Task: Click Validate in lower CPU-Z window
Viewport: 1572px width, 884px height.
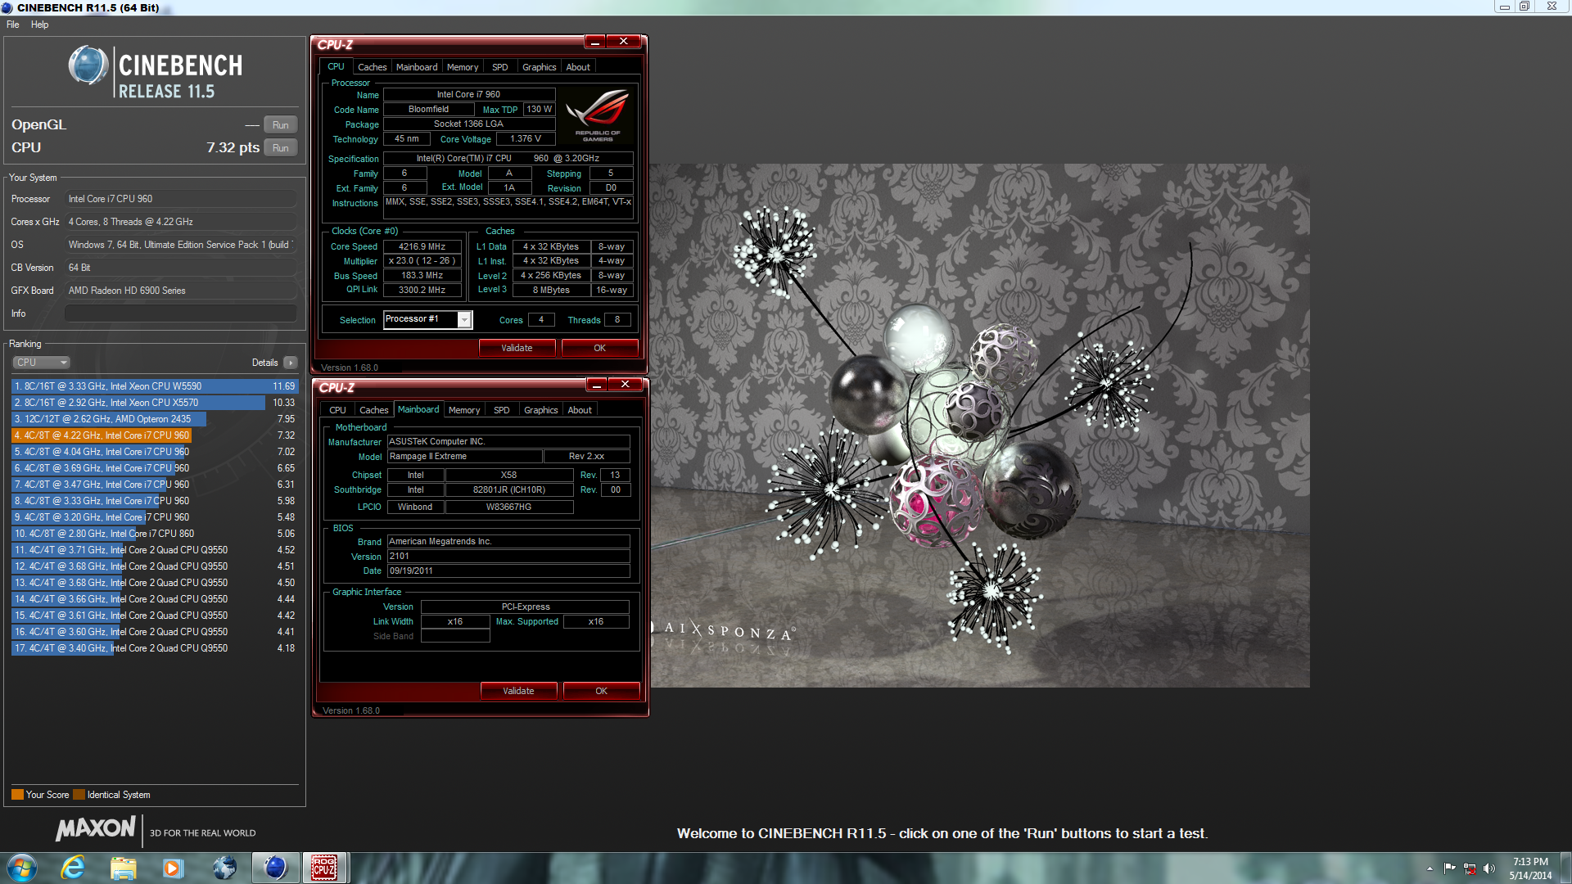Action: click(518, 691)
